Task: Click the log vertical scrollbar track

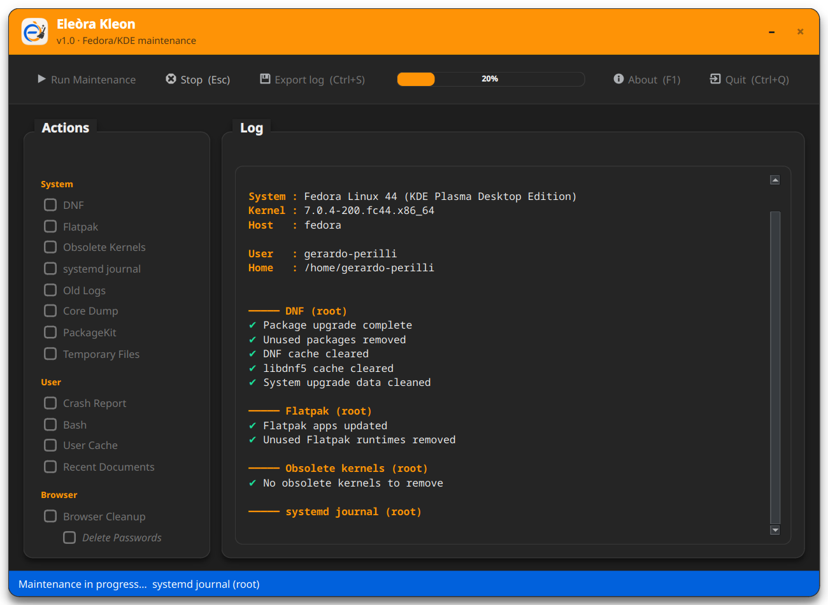Action: click(x=775, y=367)
